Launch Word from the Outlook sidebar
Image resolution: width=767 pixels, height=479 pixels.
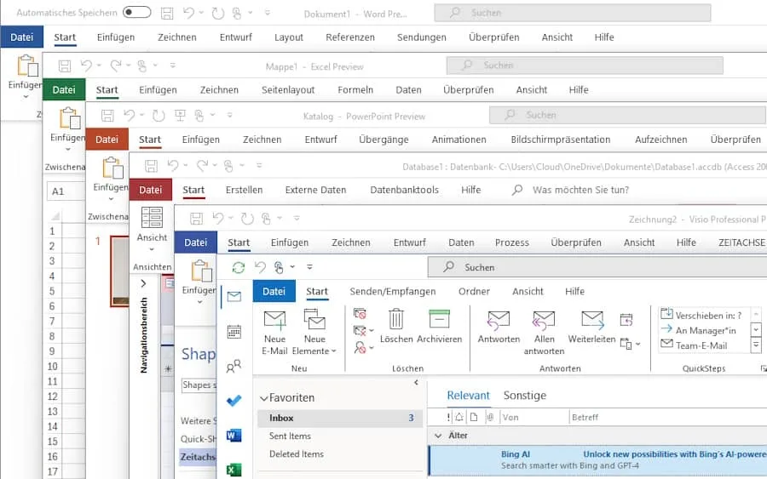[234, 436]
